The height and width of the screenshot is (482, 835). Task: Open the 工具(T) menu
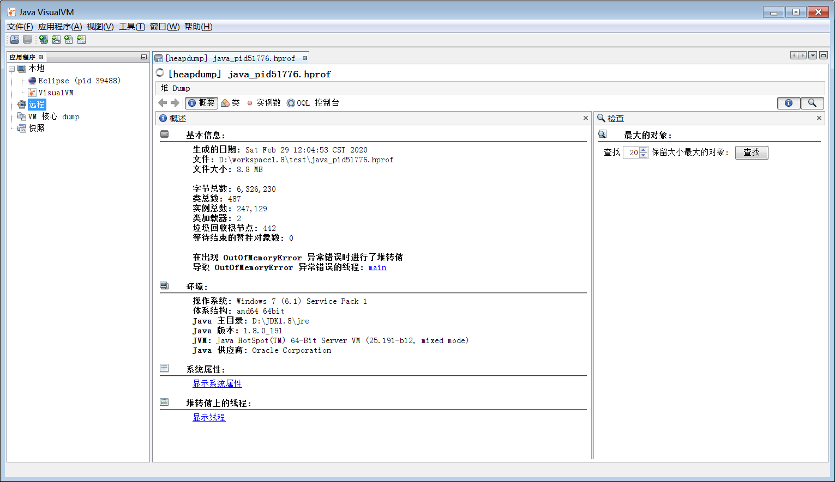tap(132, 27)
